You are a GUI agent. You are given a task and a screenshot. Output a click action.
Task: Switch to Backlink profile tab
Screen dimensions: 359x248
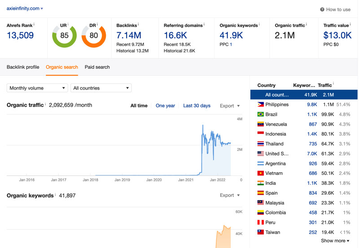pyautogui.click(x=23, y=67)
